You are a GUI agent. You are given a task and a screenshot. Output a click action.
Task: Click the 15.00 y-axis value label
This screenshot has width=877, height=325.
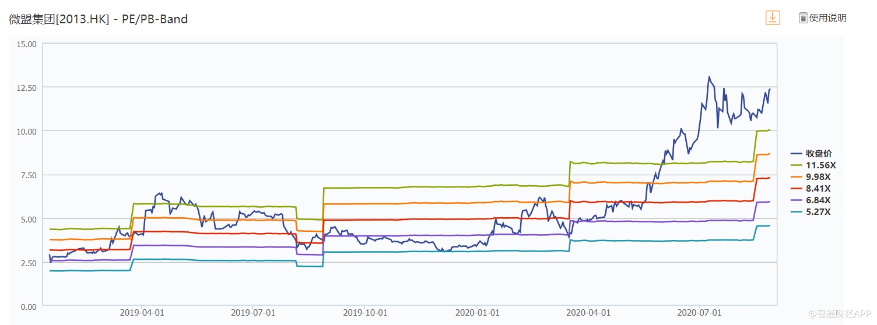tap(27, 44)
